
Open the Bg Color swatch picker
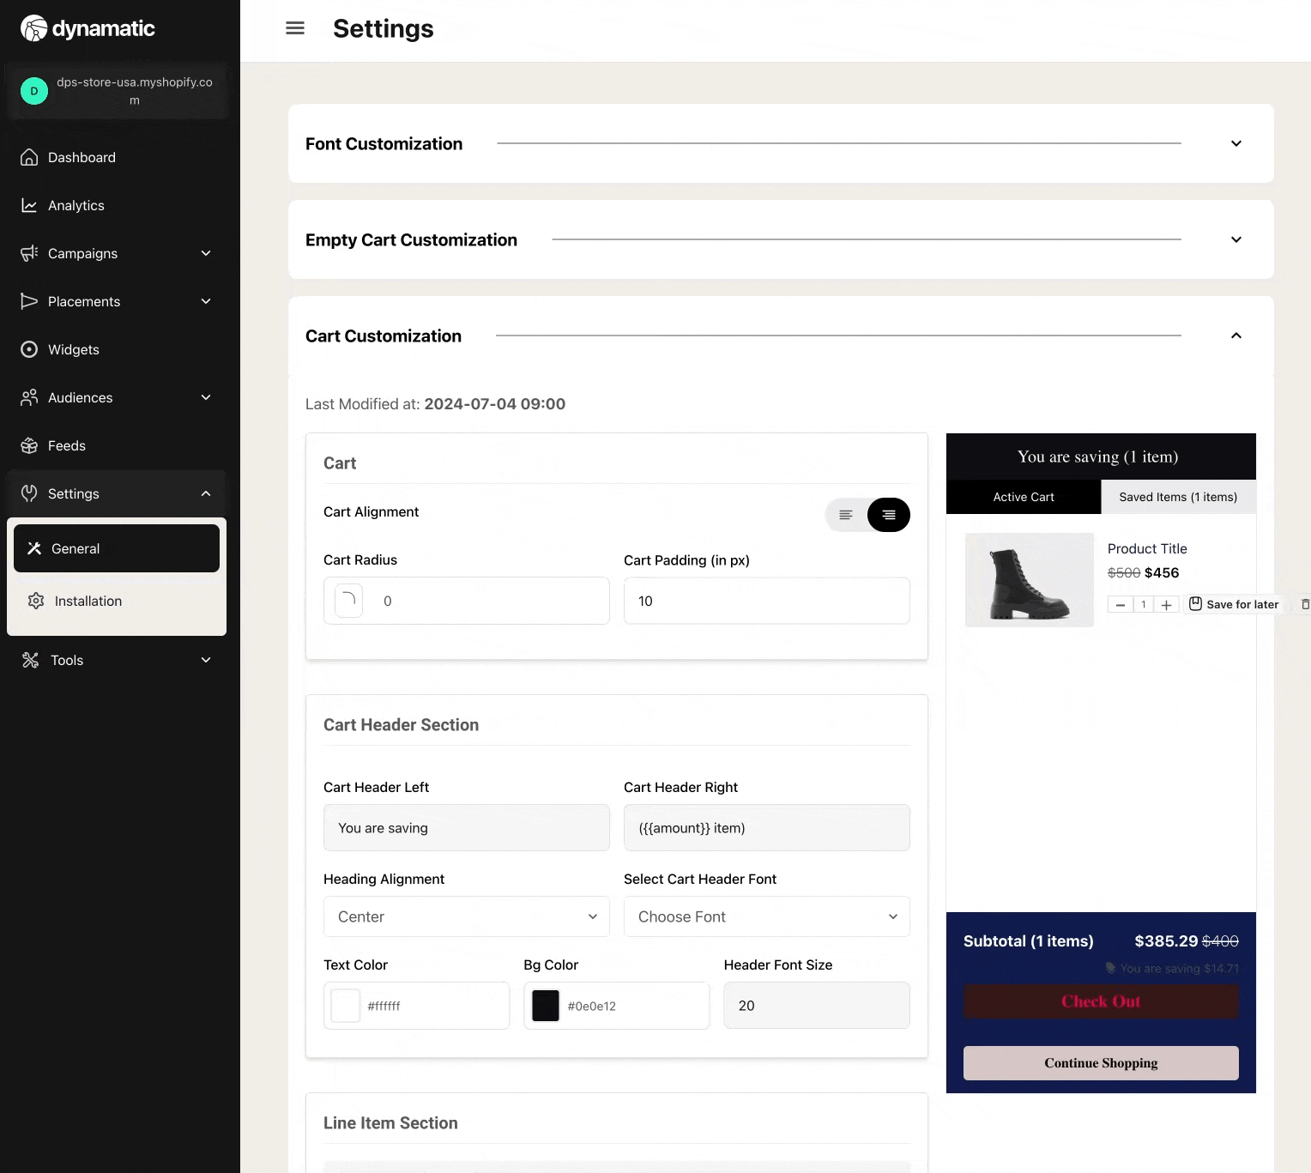coord(546,1006)
